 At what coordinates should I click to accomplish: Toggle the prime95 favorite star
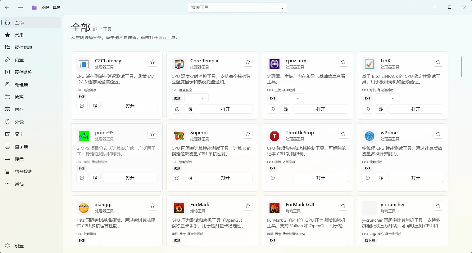coord(152,134)
